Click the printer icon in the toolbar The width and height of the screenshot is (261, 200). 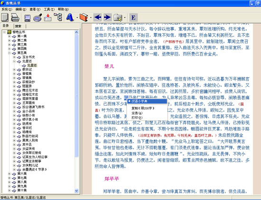tap(15, 18)
